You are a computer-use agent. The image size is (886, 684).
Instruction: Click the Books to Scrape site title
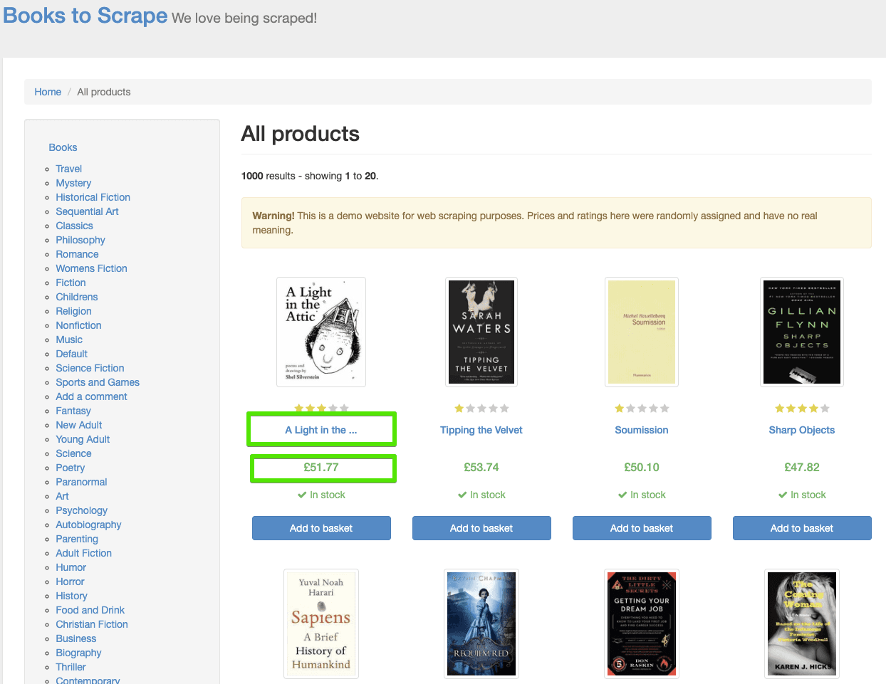85,16
